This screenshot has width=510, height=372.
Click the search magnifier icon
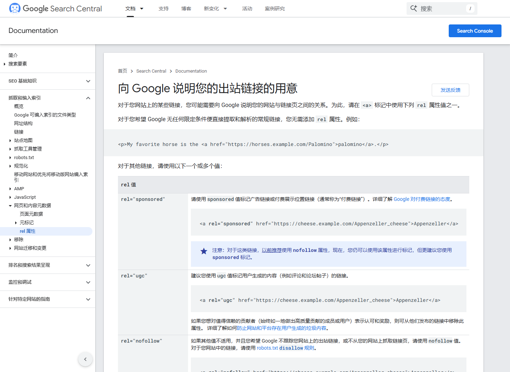(x=414, y=8)
